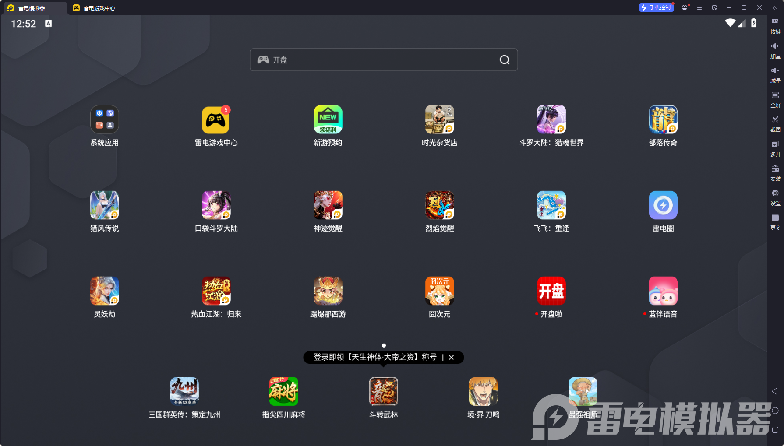Open the hamburger menu in the title bar
784x446 pixels.
(699, 7)
